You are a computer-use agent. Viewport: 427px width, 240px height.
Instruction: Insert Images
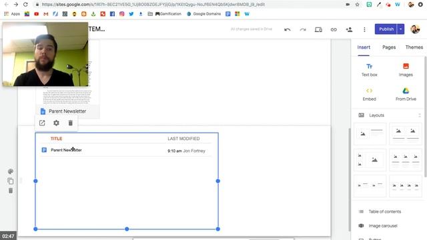[406, 70]
